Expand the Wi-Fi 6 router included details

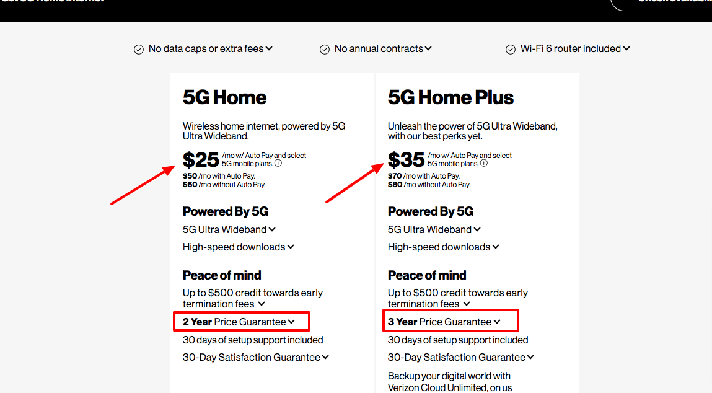coord(626,48)
